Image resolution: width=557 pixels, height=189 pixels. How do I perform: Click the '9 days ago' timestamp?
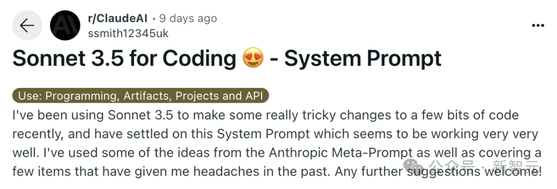click(x=188, y=18)
